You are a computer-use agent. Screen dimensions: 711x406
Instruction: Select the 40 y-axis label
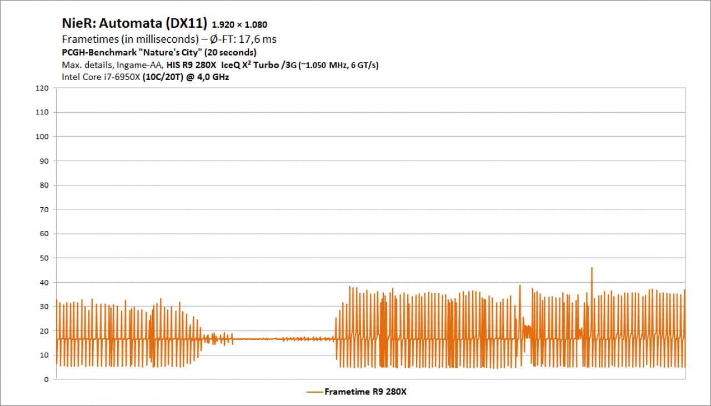point(44,283)
